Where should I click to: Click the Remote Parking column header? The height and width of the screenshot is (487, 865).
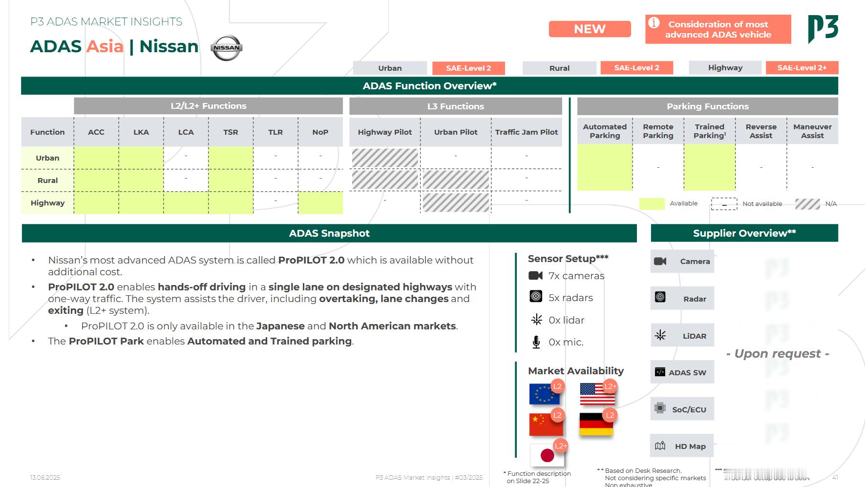coord(658,131)
